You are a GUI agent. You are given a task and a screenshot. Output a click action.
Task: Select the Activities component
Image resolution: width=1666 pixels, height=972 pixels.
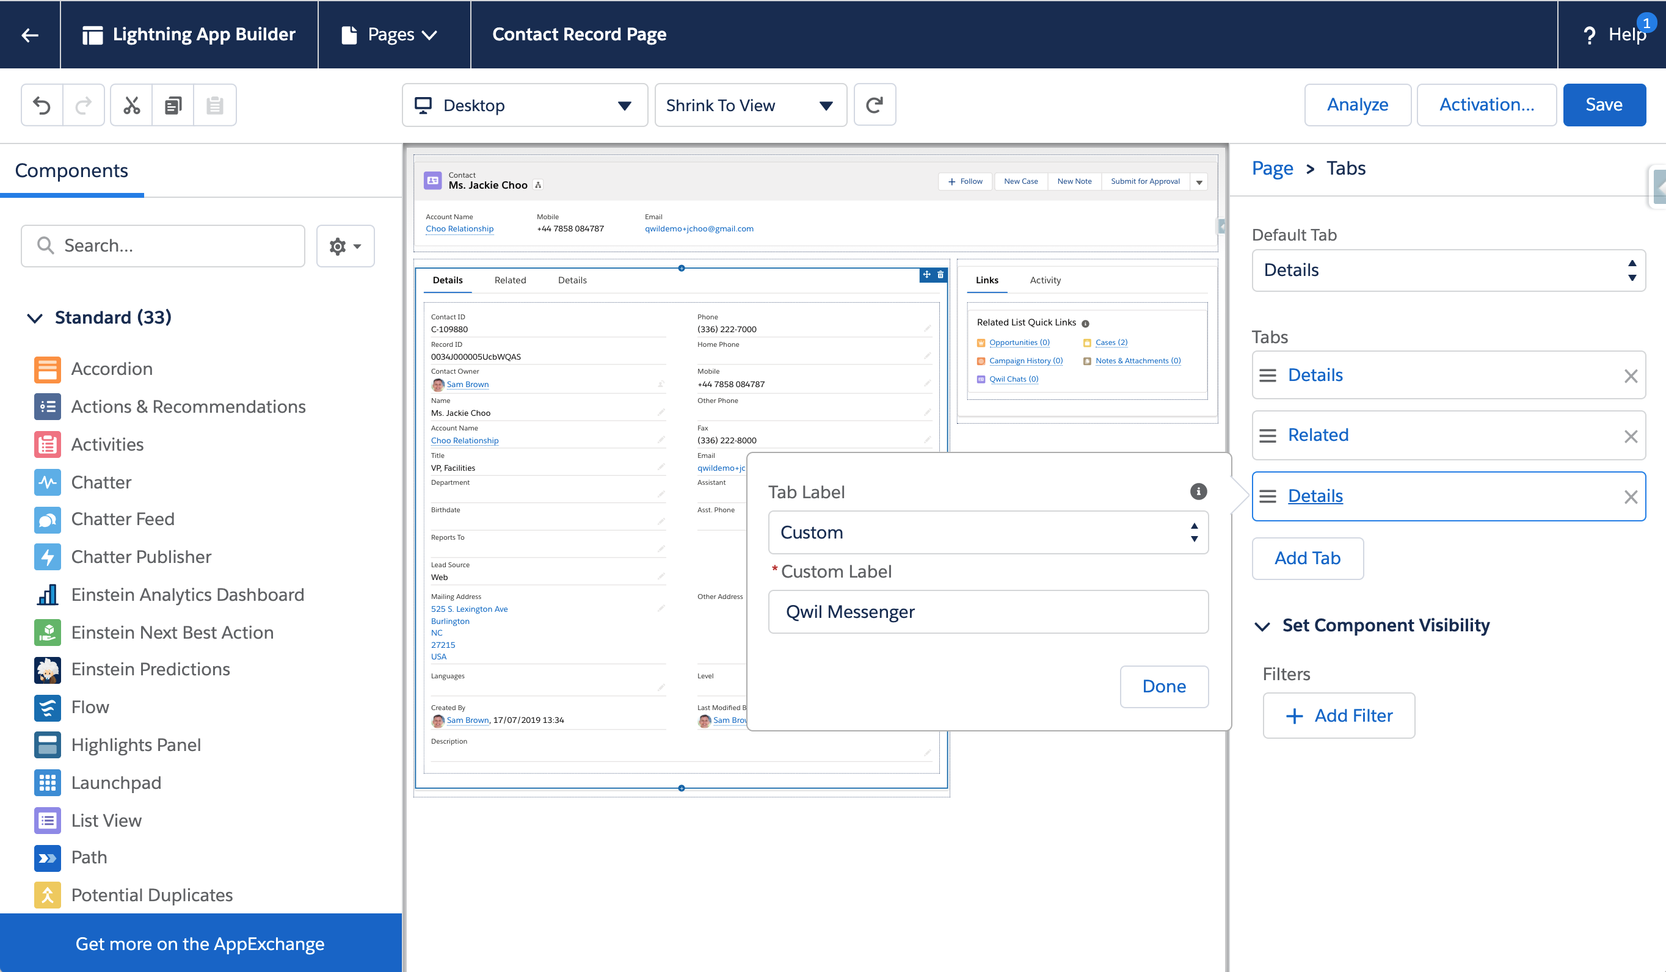tap(89, 444)
